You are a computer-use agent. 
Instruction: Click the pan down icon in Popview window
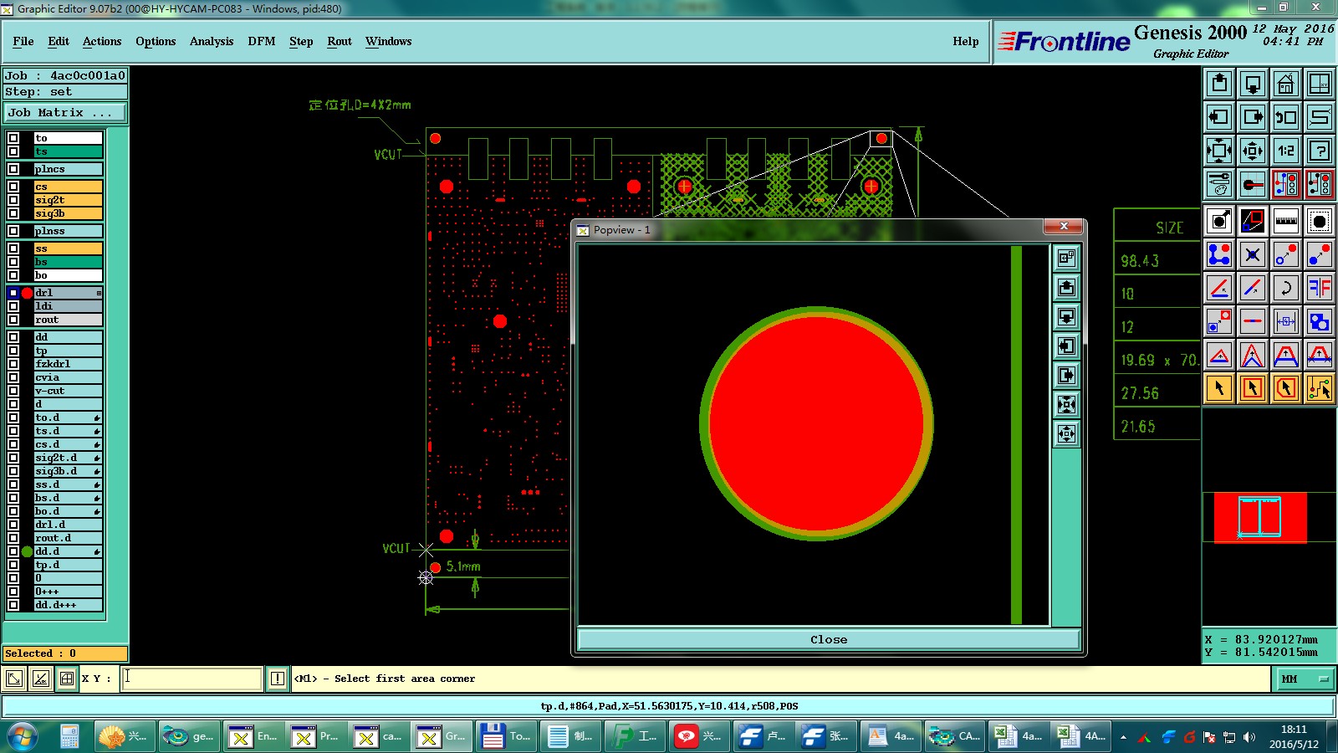point(1066,317)
